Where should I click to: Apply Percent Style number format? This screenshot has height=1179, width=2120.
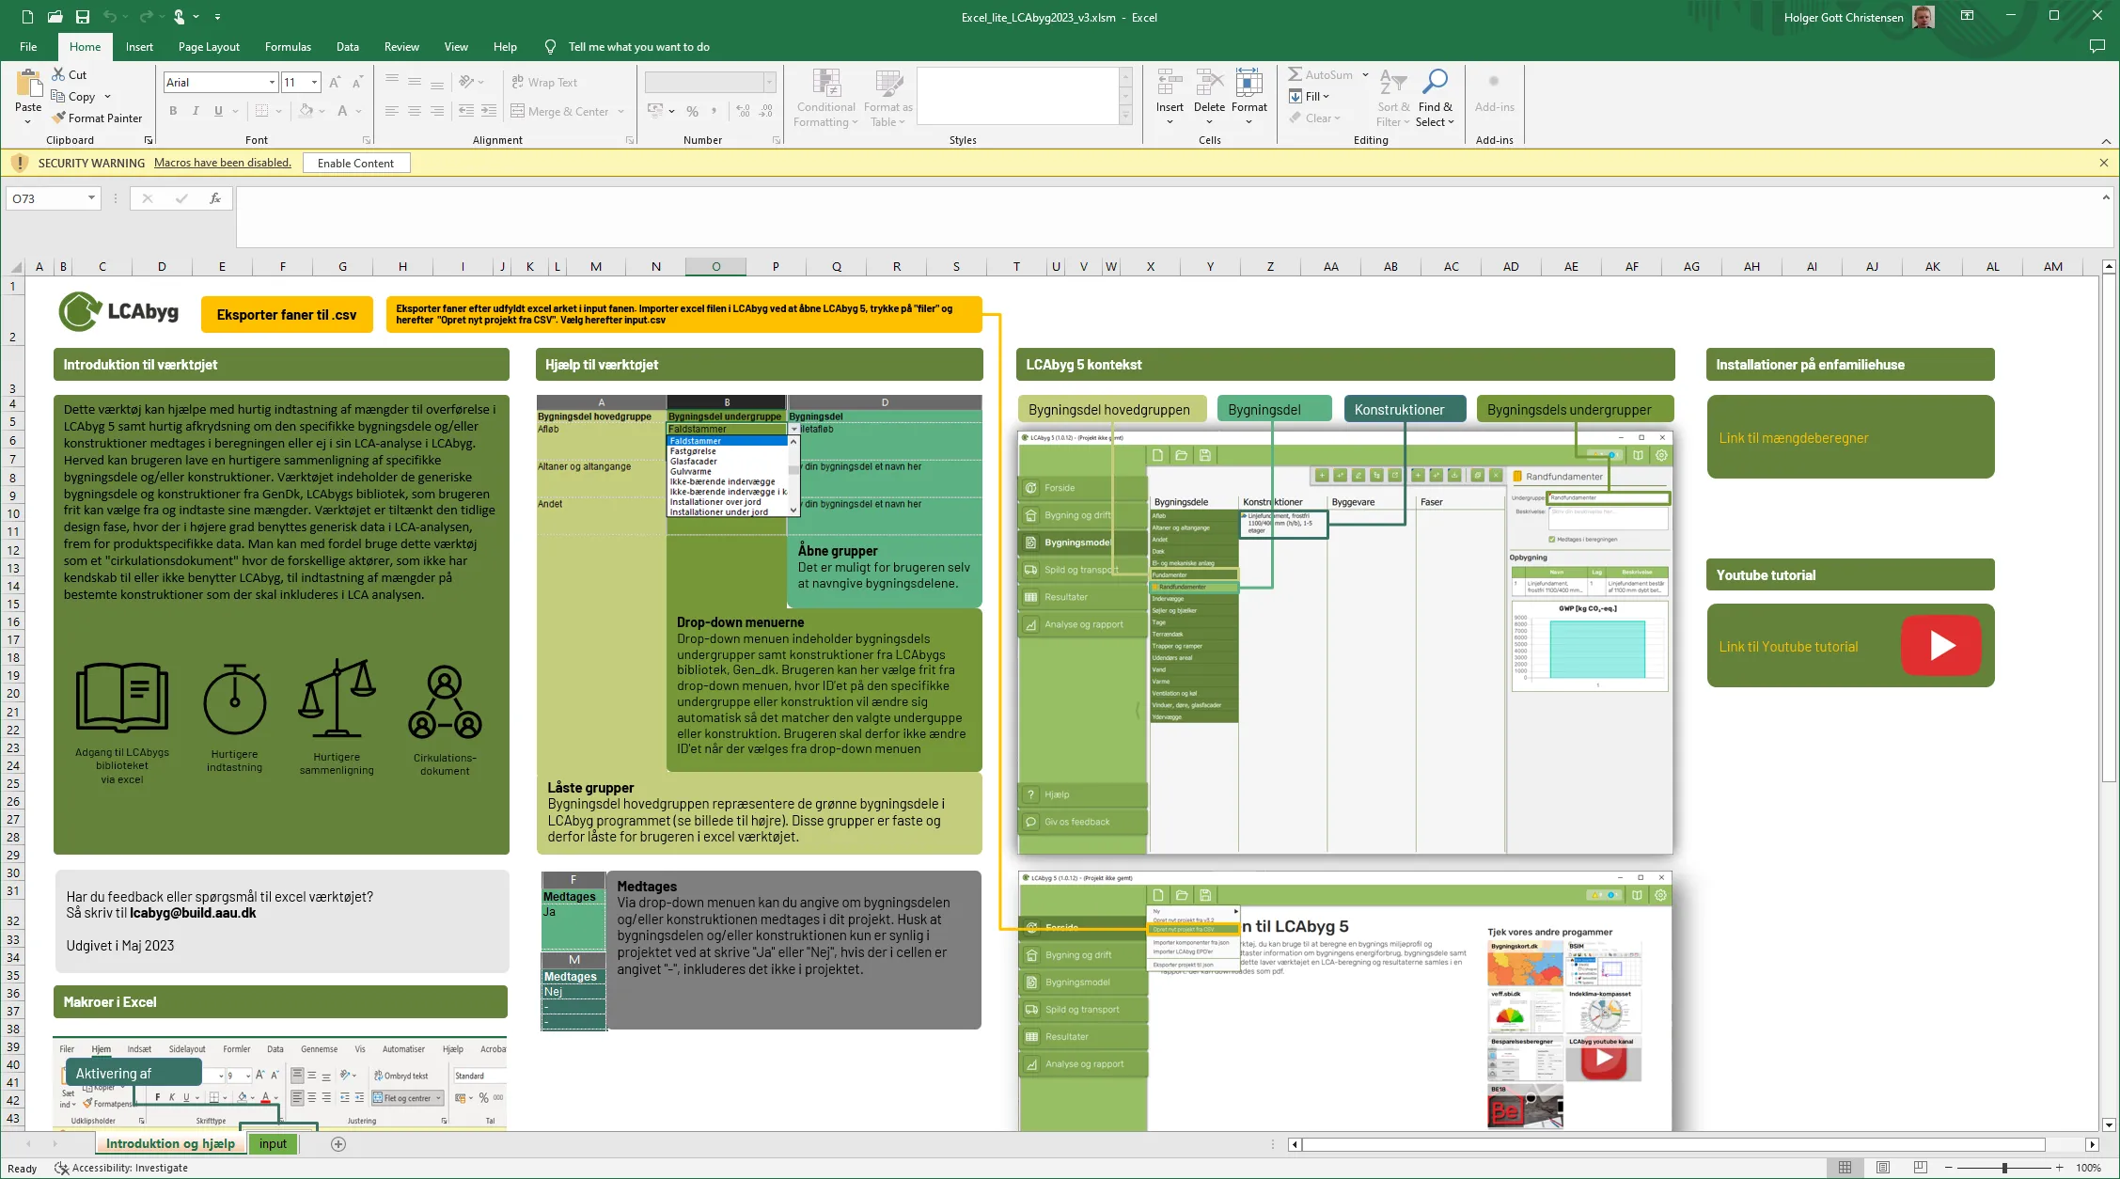point(693,111)
